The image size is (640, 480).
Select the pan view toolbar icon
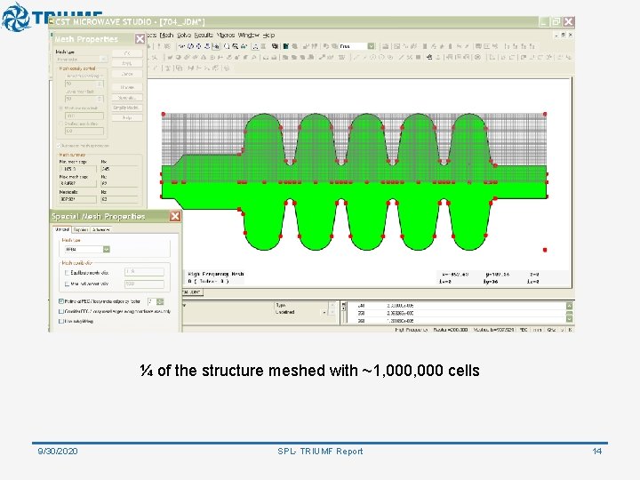pyautogui.click(x=199, y=46)
